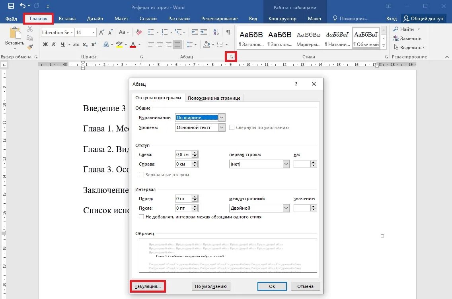Increase font size with the large A icon

pos(101,32)
